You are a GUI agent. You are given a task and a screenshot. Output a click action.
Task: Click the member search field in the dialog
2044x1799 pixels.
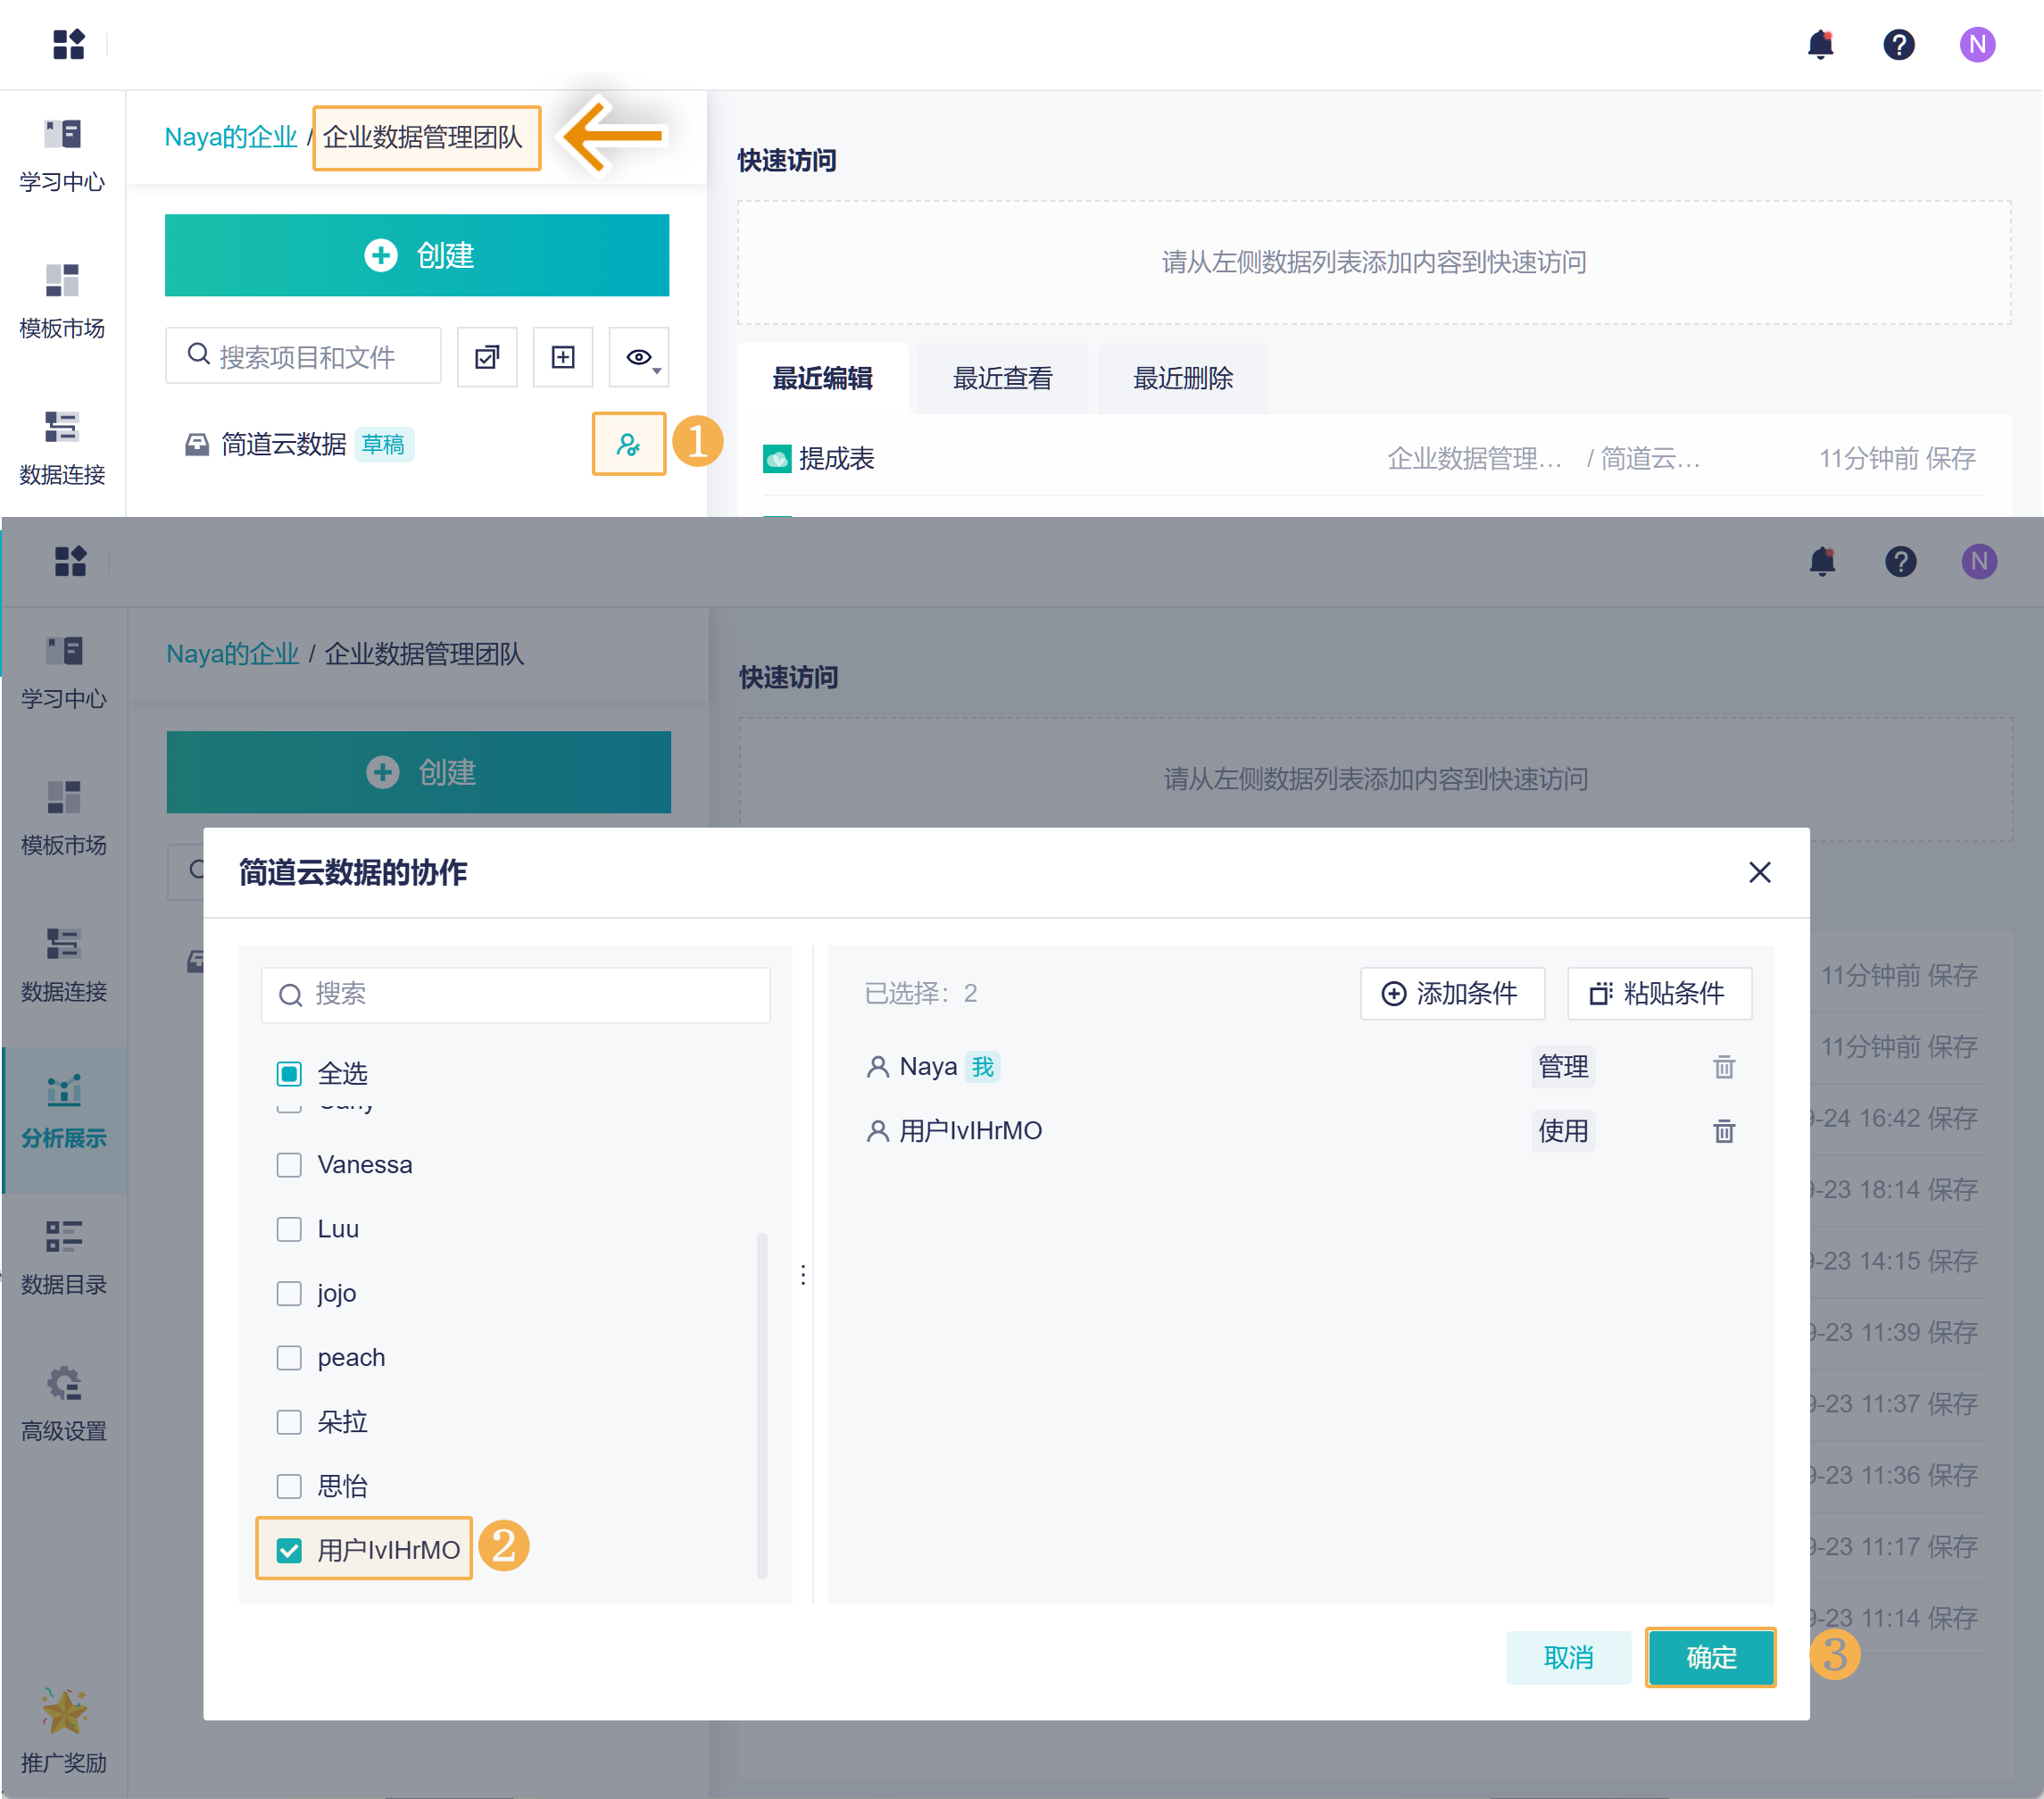tap(515, 994)
